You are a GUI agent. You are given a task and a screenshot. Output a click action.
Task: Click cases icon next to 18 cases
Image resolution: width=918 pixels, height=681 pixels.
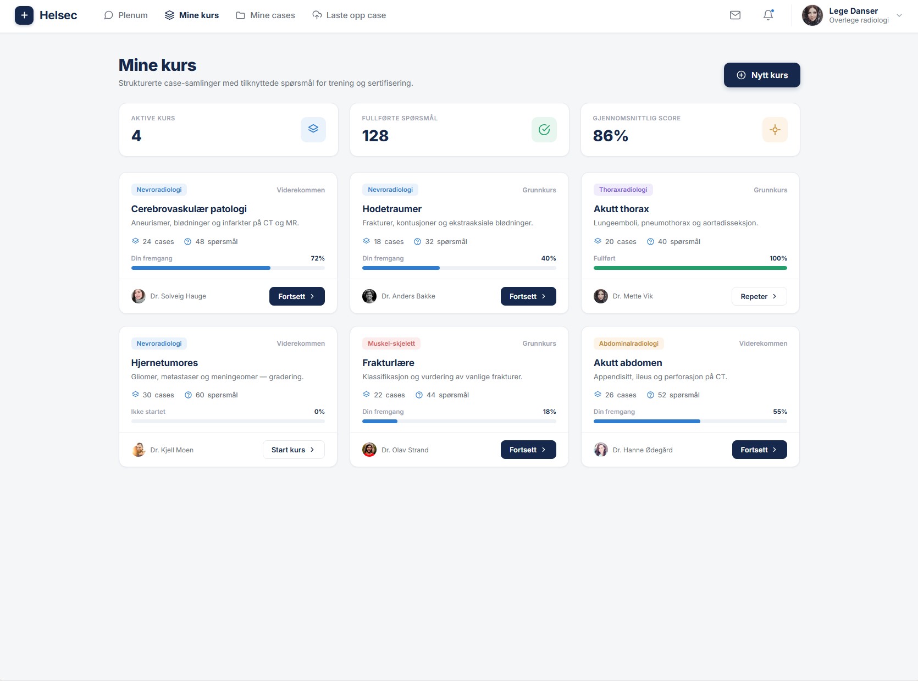pyautogui.click(x=367, y=241)
